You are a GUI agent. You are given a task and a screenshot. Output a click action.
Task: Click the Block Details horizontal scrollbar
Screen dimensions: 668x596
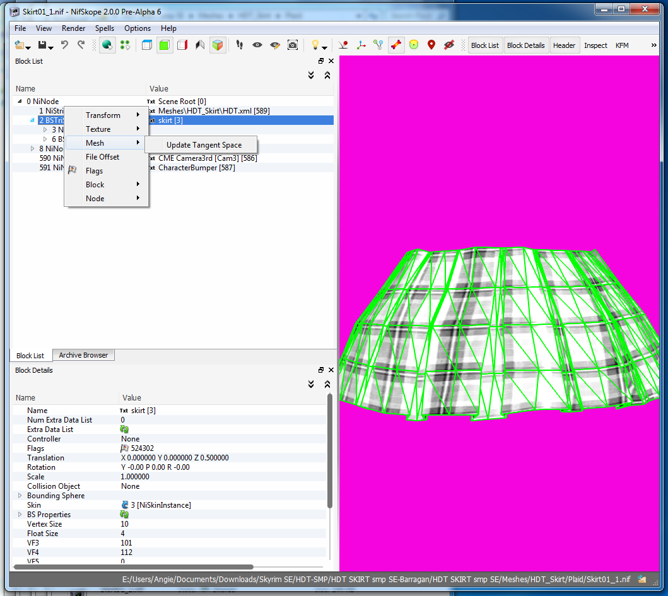click(134, 566)
